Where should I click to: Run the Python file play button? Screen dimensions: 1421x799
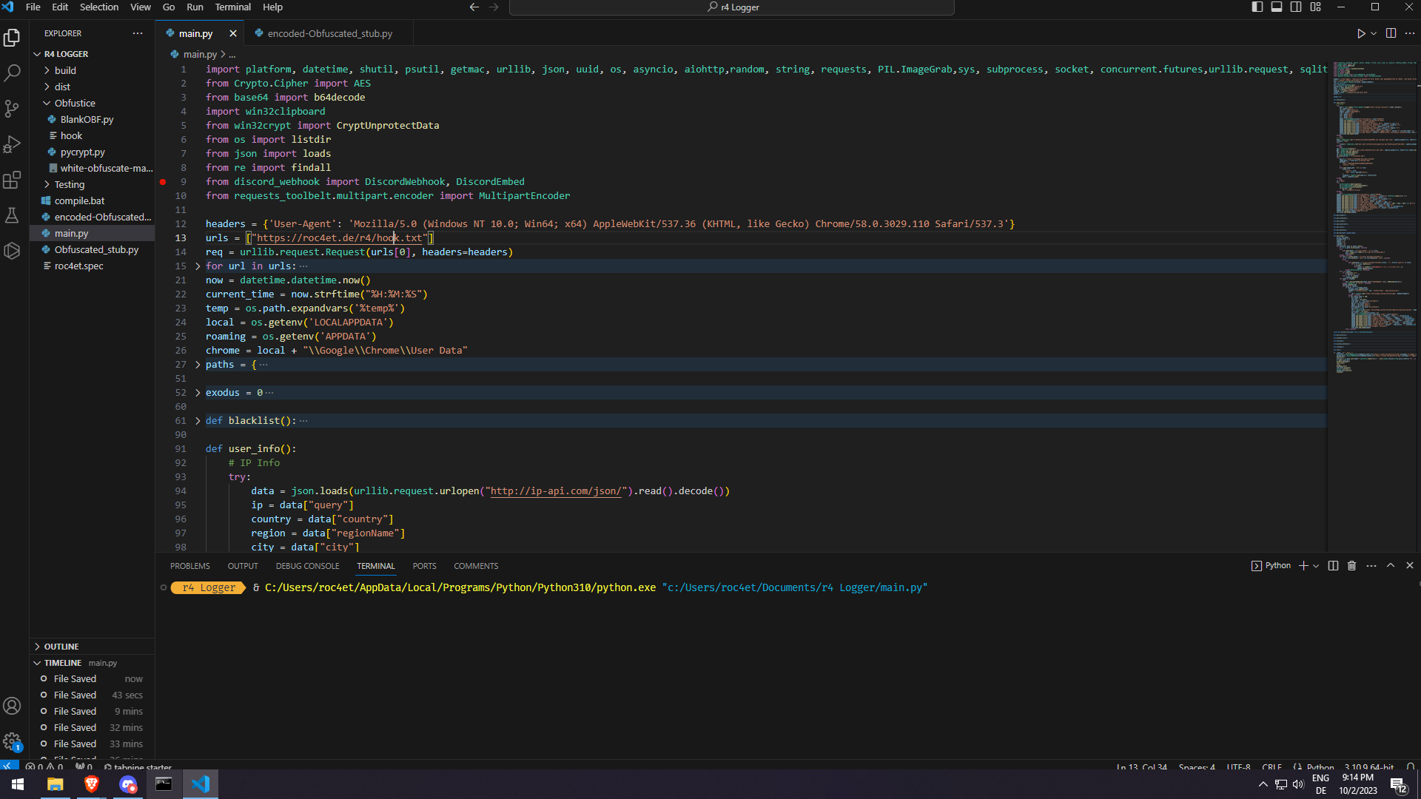click(1360, 33)
